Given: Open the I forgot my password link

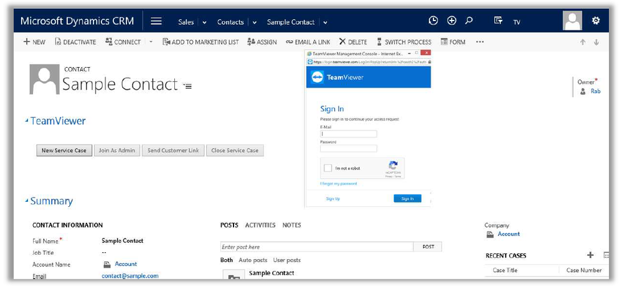Looking at the screenshot, I should [339, 184].
